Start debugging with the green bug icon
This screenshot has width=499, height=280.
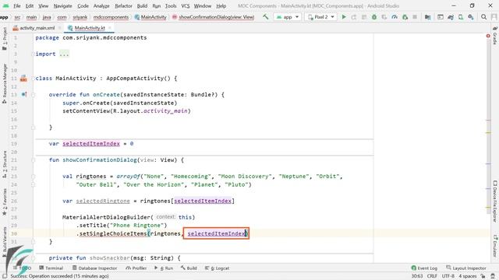click(x=374, y=17)
